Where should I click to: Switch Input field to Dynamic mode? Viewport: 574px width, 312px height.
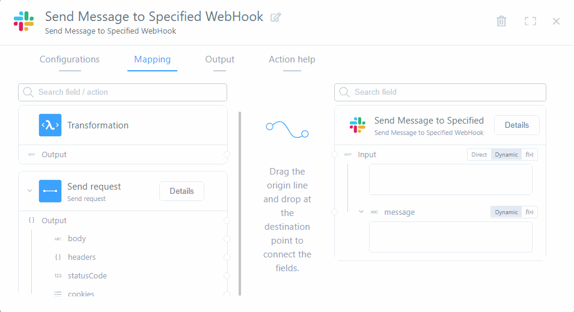[x=506, y=154]
